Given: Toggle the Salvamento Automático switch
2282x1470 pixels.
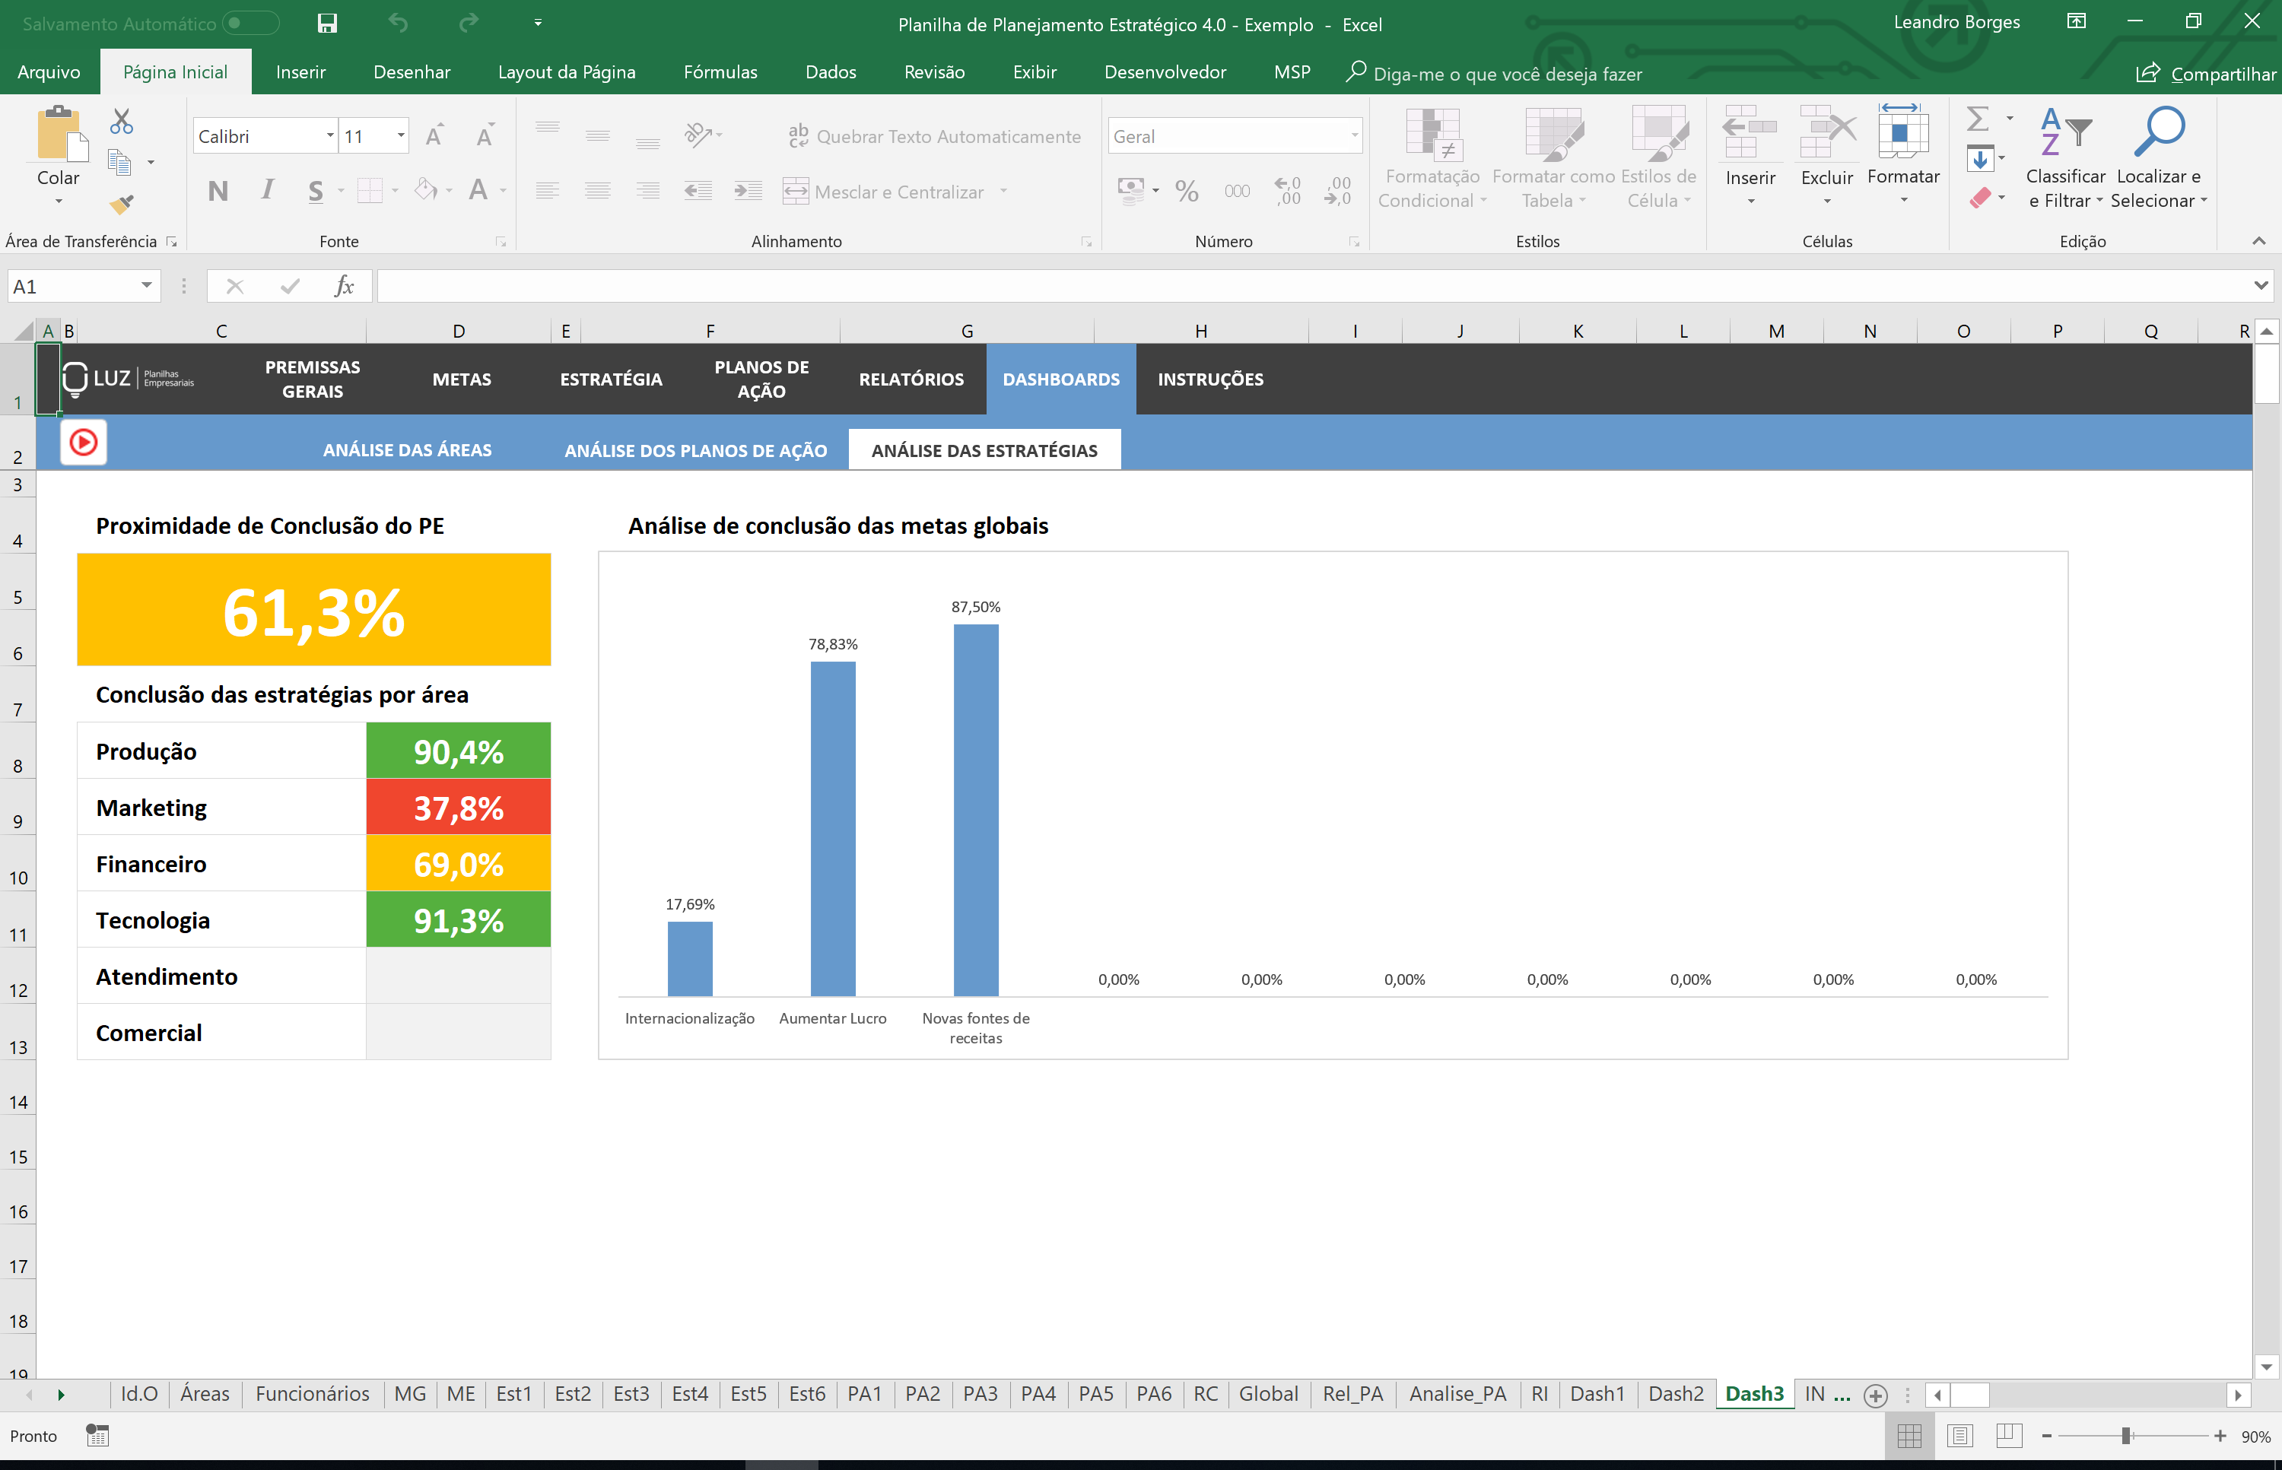Looking at the screenshot, I should click(x=250, y=23).
